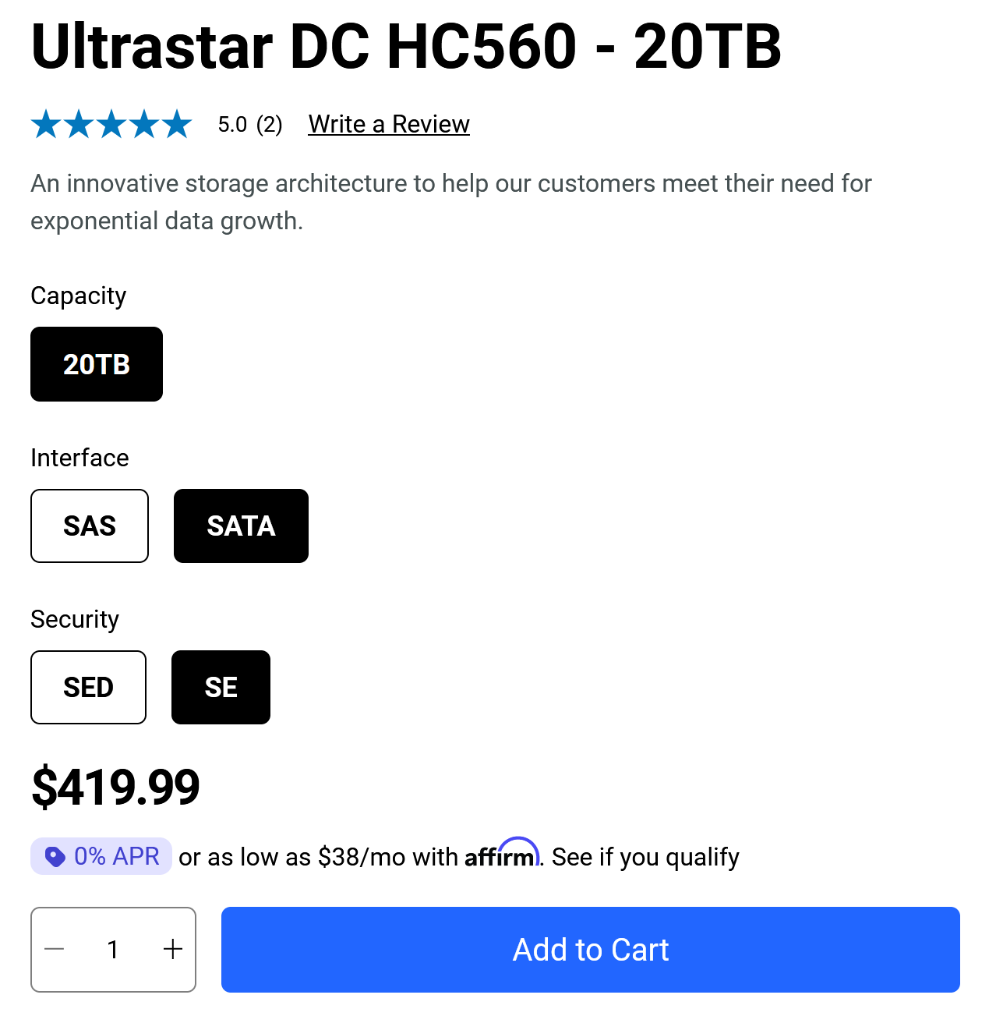Open the Write a Review link
The image size is (989, 1016).
[389, 124]
